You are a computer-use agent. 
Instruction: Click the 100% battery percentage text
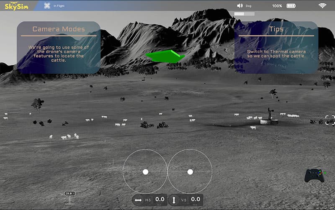277,6
